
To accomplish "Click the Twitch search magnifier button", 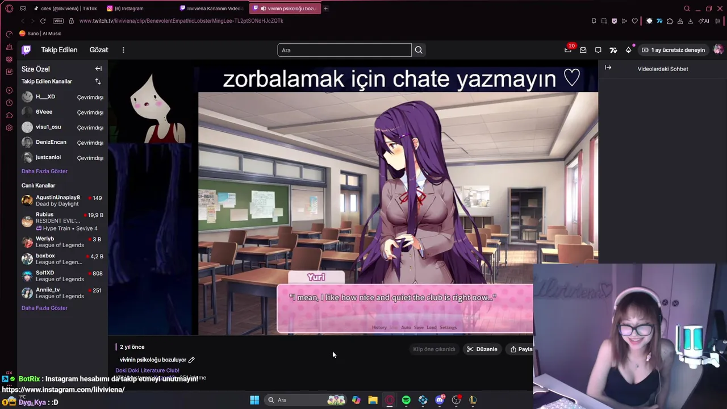I will [419, 50].
